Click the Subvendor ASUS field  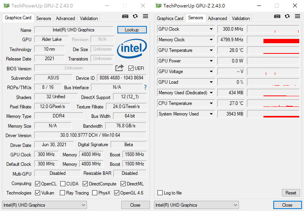53,78
